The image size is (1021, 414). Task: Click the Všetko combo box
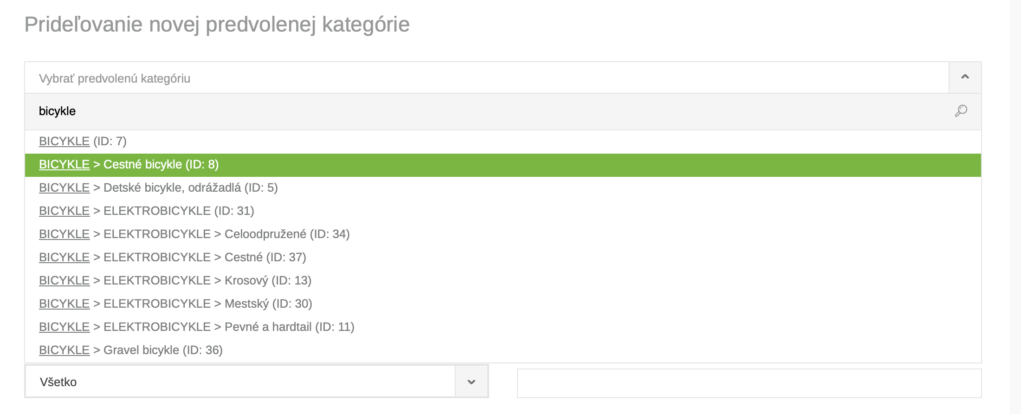point(257,382)
